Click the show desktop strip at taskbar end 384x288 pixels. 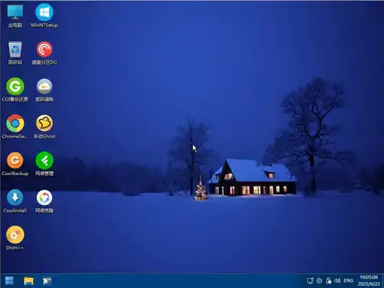pyautogui.click(x=382, y=280)
